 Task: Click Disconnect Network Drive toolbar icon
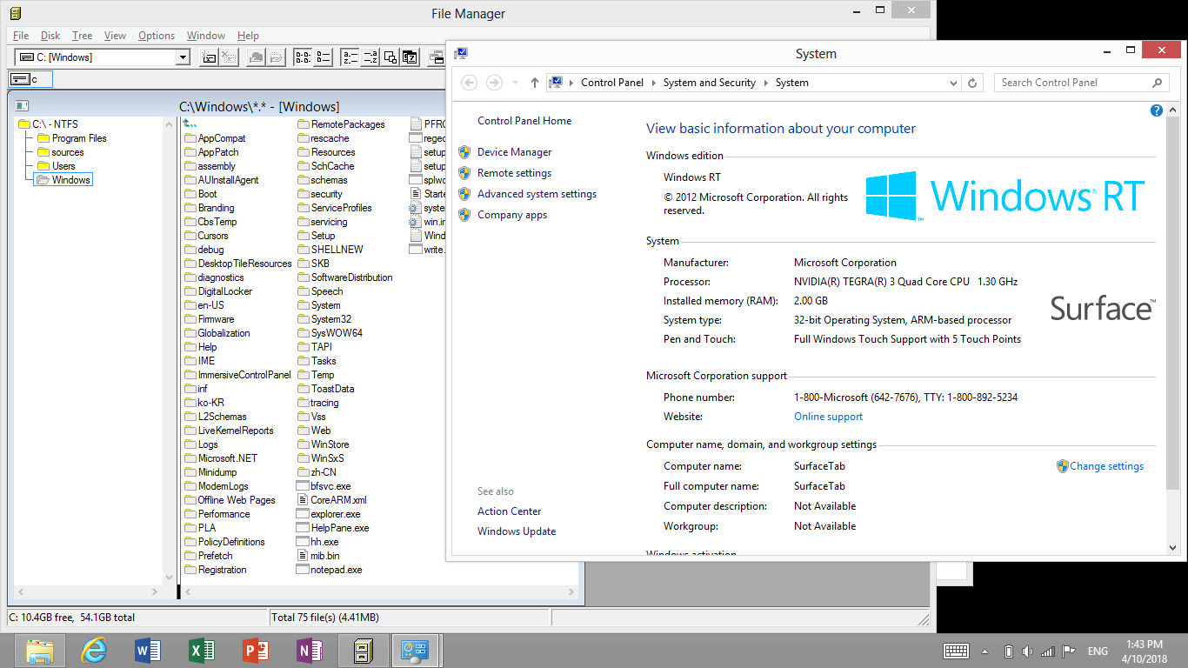(x=228, y=57)
